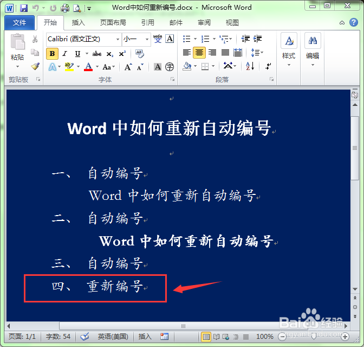Select the Format Painter brush
364x347 pixels.
pos(35,66)
